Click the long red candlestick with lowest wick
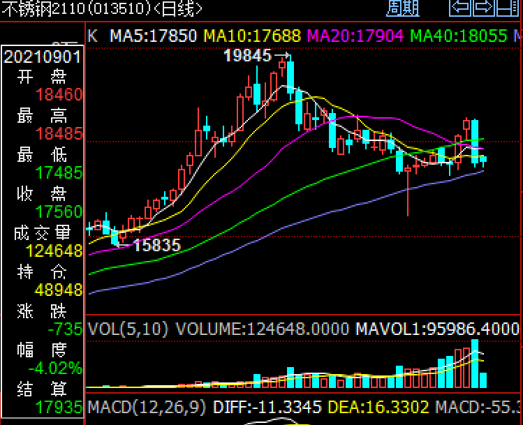 [408, 190]
